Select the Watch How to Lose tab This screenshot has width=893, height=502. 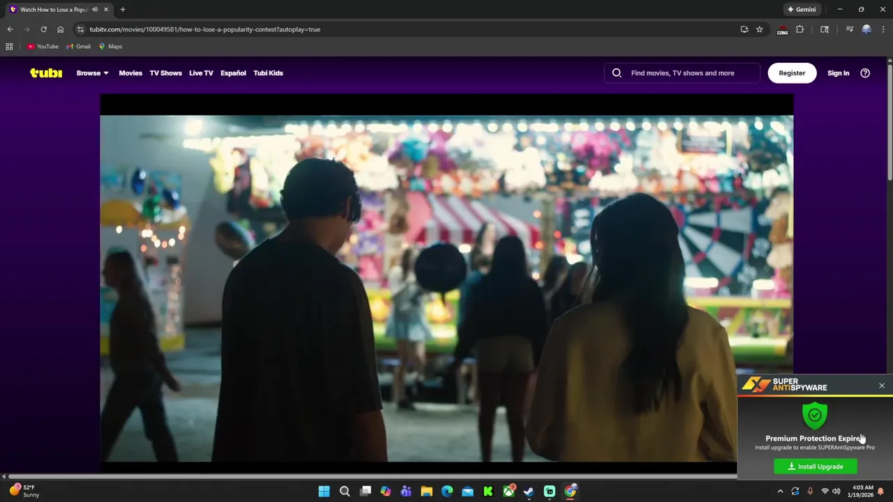[59, 10]
